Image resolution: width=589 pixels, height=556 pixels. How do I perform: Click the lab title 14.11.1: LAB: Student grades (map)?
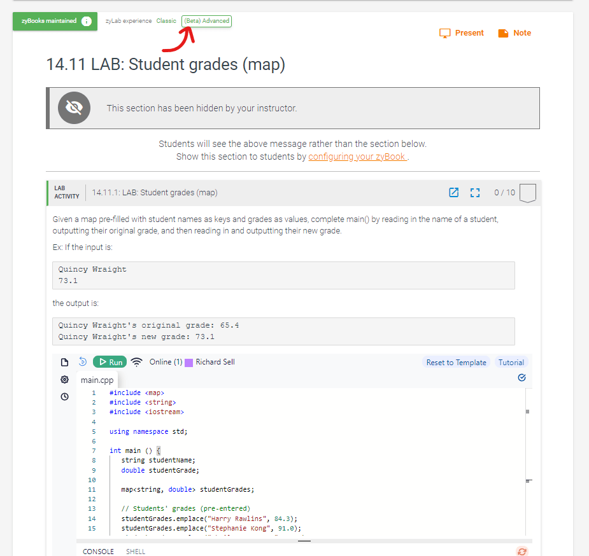click(155, 193)
